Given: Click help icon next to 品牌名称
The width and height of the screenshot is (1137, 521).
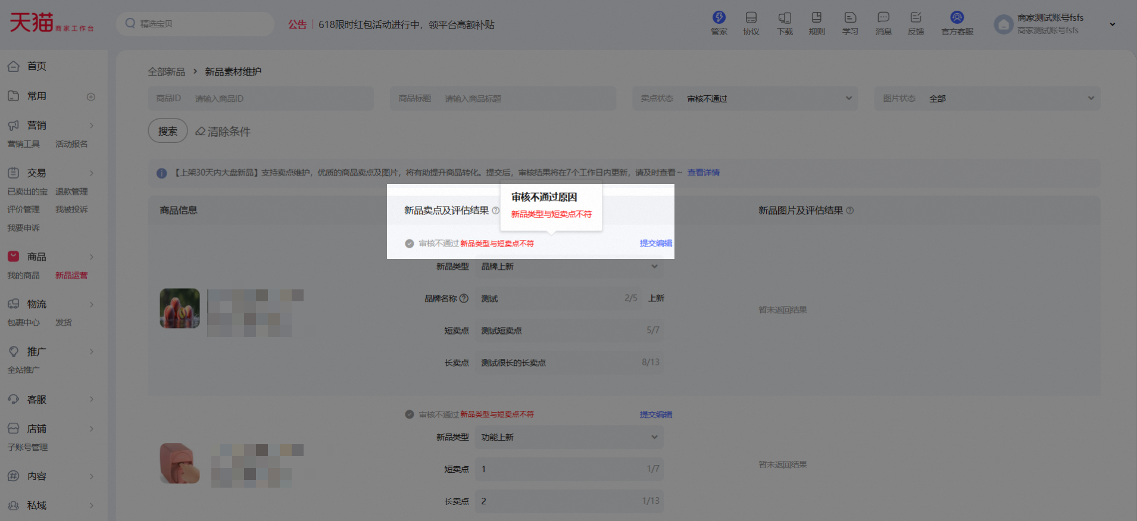Looking at the screenshot, I should point(464,298).
